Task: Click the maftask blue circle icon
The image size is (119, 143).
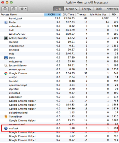Action: pyautogui.click(x=6, y=128)
